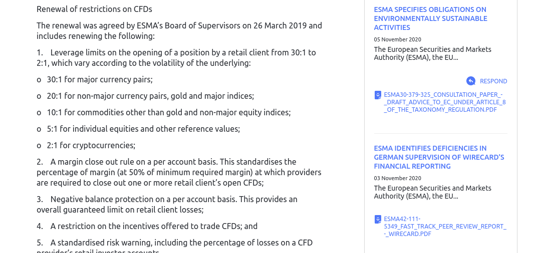Click the reply arrow icon beside RESPOND
Screen dimensions: 536x253
click(470, 81)
